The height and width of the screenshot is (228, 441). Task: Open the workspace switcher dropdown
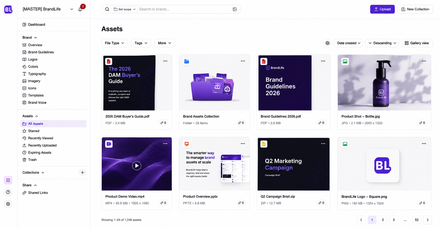[48, 9]
